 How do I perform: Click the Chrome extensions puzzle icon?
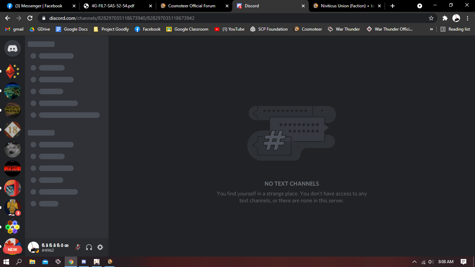tap(445, 18)
